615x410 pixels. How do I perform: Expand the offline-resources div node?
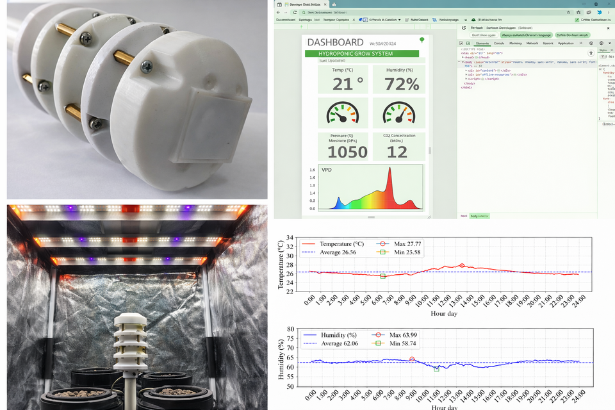[x=466, y=74]
